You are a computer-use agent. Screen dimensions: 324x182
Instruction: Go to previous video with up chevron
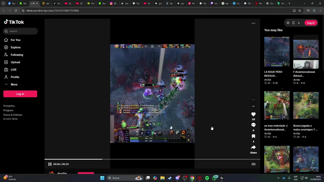pos(253,100)
